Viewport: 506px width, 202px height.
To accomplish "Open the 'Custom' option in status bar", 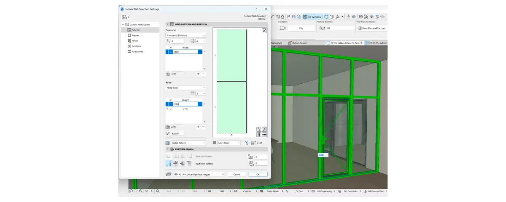I will point(247,191).
